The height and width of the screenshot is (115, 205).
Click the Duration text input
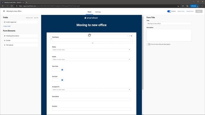point(91,109)
